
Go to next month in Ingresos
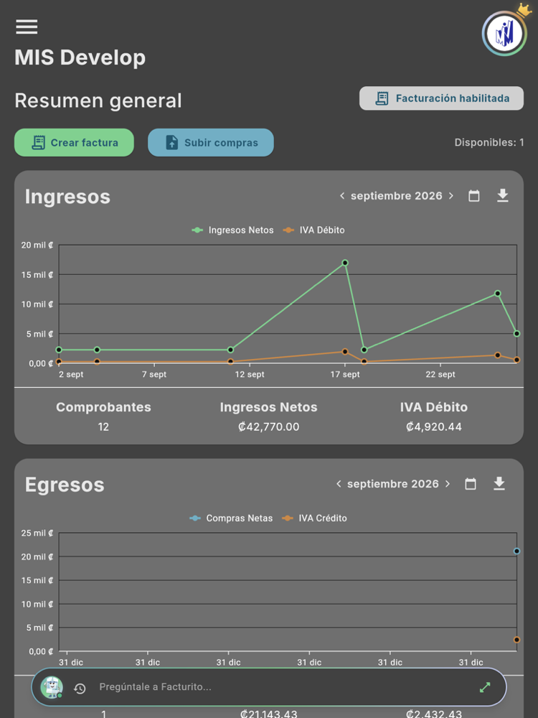[x=451, y=196]
